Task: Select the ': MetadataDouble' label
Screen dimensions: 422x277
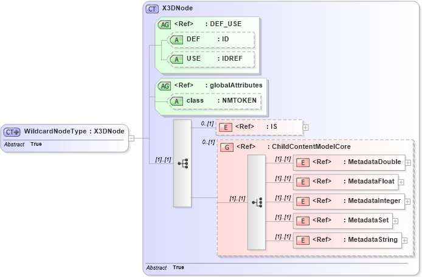Action: point(372,162)
